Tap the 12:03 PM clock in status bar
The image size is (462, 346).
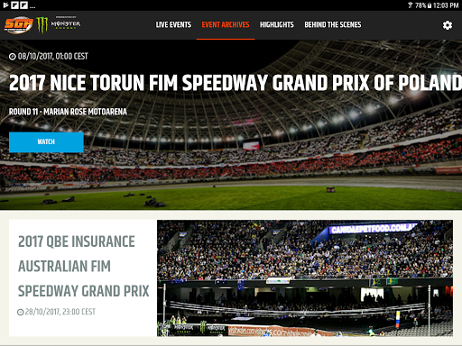[x=446, y=5]
